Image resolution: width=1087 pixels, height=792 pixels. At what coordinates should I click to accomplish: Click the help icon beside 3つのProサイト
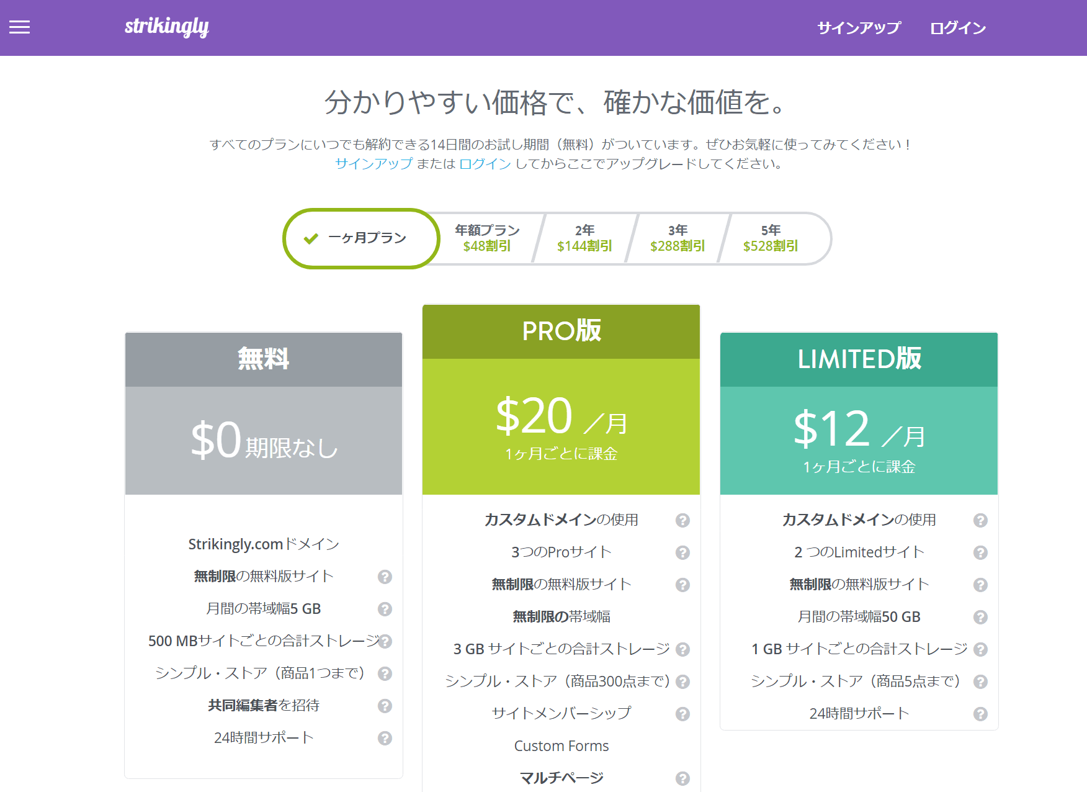[x=682, y=552]
